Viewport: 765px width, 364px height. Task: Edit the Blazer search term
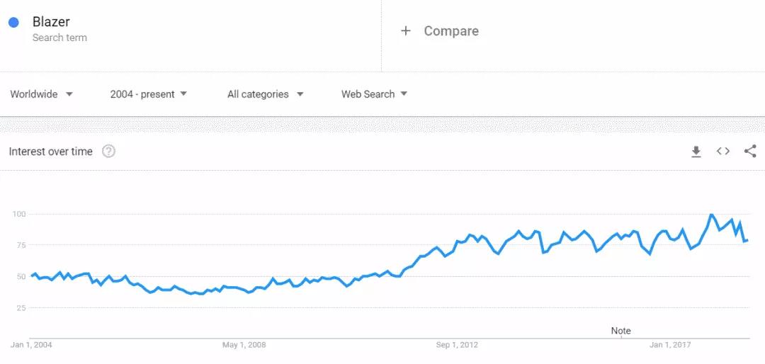(x=51, y=23)
